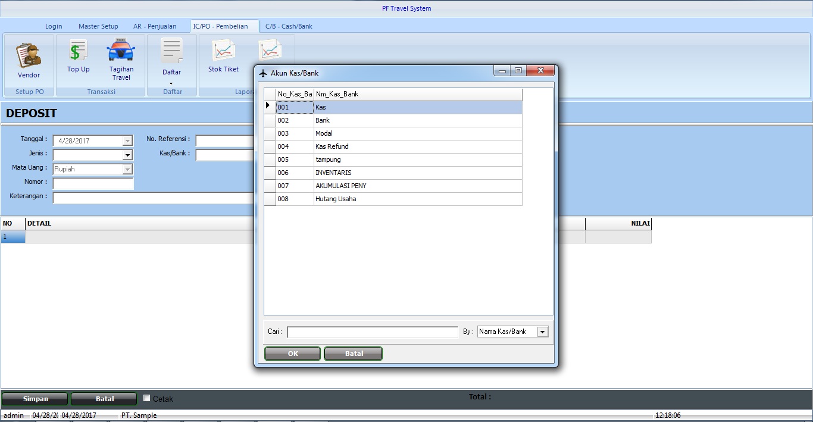Expand the Jenis dropdown
This screenshot has height=422, width=813.
(x=127, y=155)
